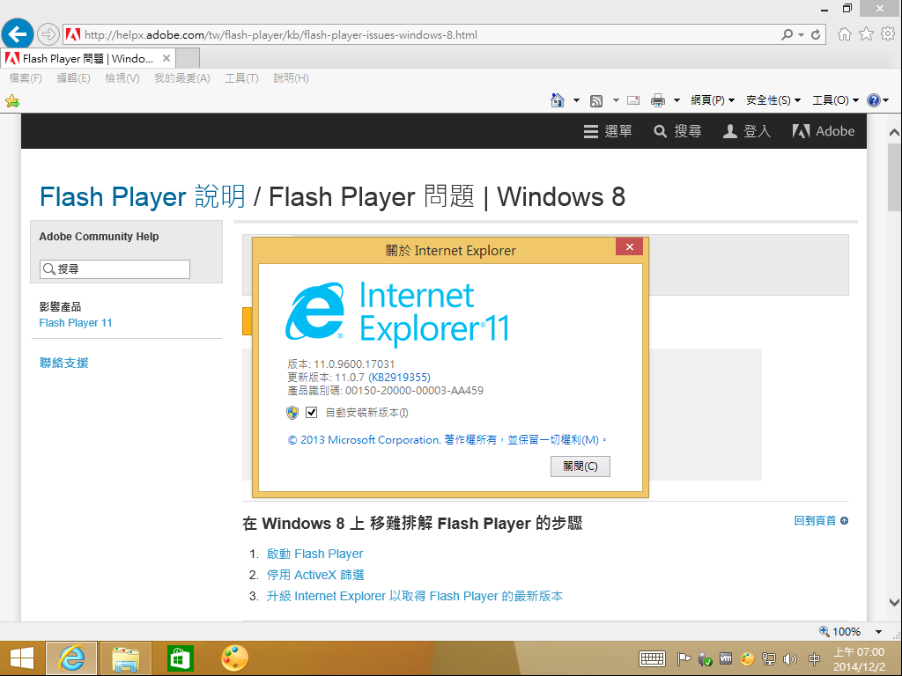The width and height of the screenshot is (902, 676).
Task: Open the 網頁(P) dropdown
Action: coord(712,100)
